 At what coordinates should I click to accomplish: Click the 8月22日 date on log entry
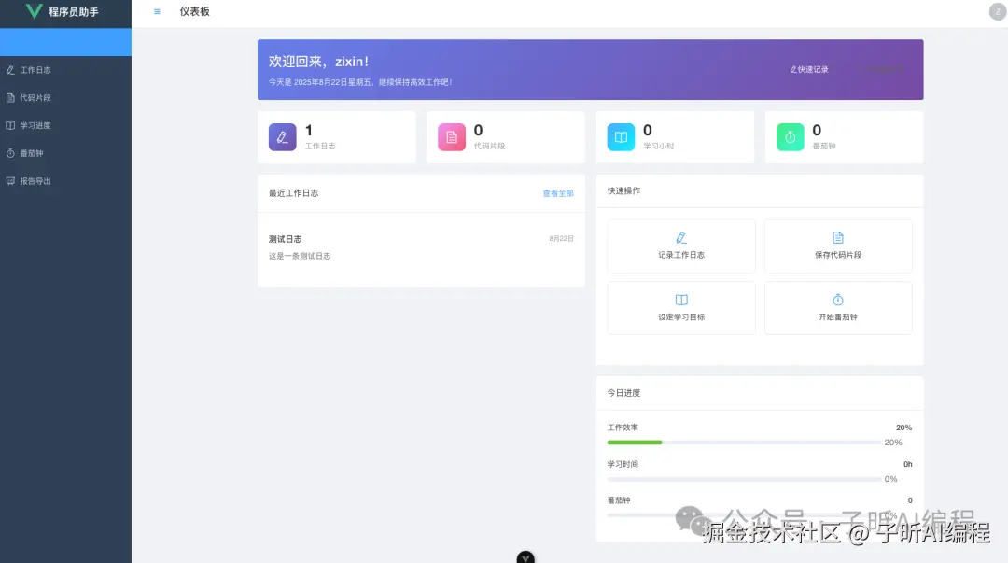click(561, 239)
